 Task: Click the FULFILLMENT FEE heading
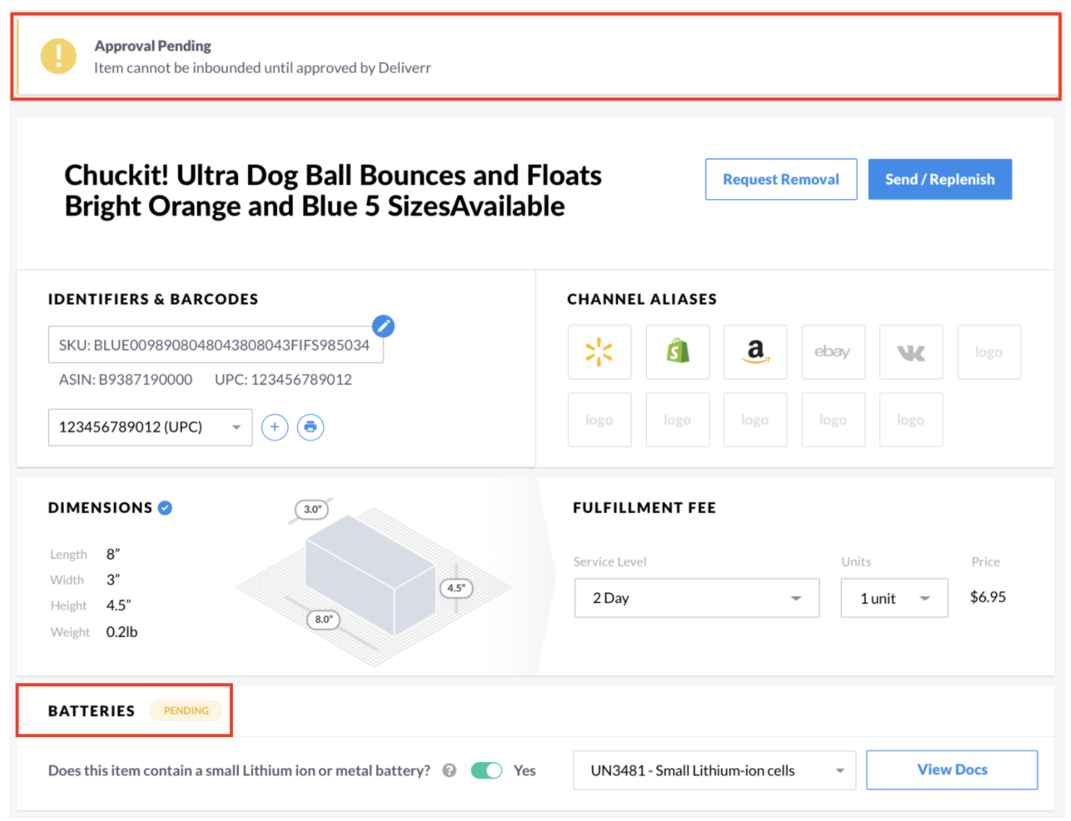click(x=644, y=508)
